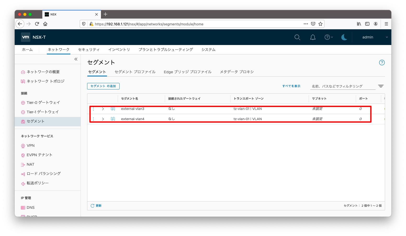Image resolution: width=406 pixels, height=236 pixels.
Task: Open a new browser tab with plus
Action: tap(105, 14)
